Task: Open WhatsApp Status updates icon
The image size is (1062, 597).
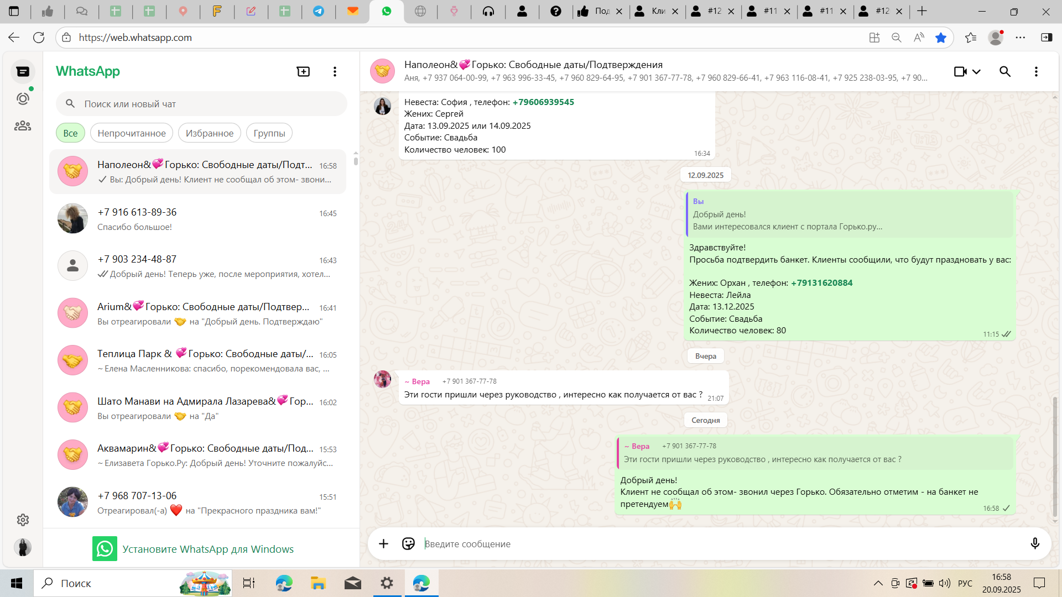Action: (x=23, y=99)
